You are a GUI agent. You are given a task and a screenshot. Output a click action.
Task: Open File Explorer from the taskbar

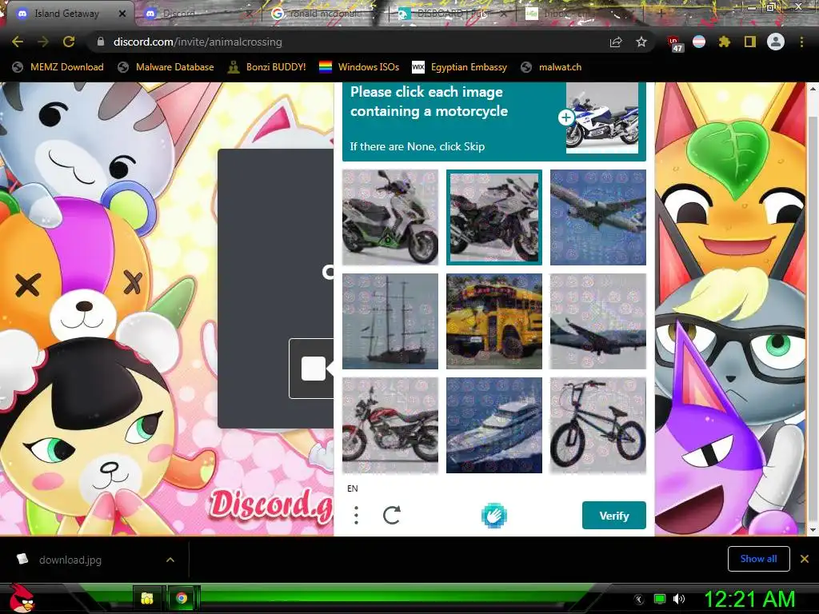pos(147,598)
